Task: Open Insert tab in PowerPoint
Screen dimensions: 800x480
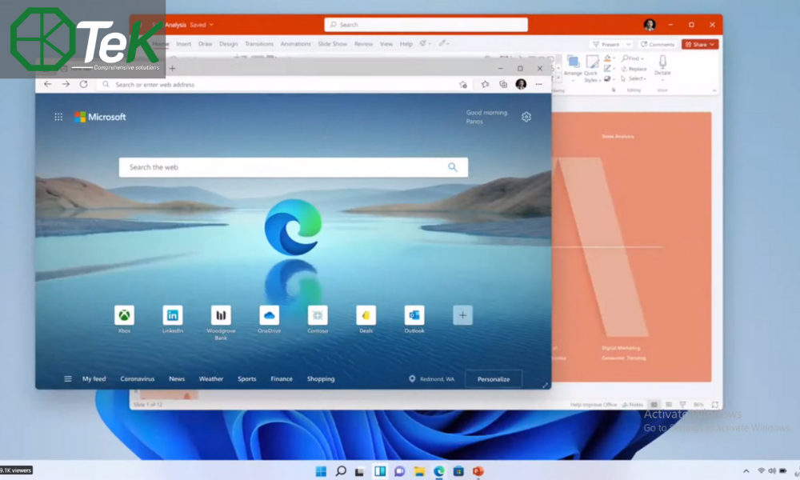Action: 184,44
